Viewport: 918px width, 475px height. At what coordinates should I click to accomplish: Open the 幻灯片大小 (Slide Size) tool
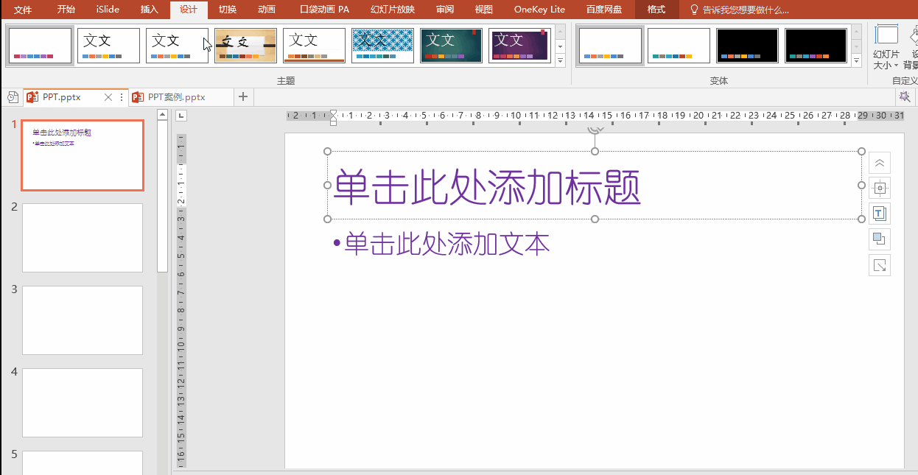[x=887, y=44]
